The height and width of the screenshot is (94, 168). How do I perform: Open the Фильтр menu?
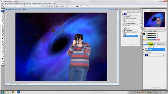point(34,4)
